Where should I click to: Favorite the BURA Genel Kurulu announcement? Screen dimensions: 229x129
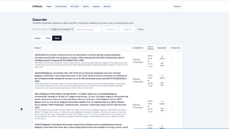coord(162,102)
